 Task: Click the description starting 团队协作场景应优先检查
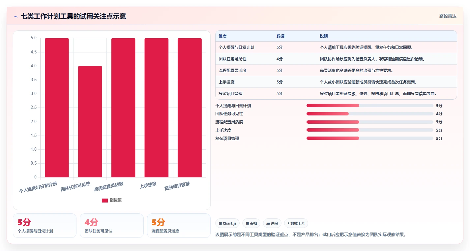(x=372, y=59)
